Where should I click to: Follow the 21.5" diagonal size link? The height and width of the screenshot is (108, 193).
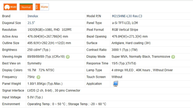tap(31, 23)
